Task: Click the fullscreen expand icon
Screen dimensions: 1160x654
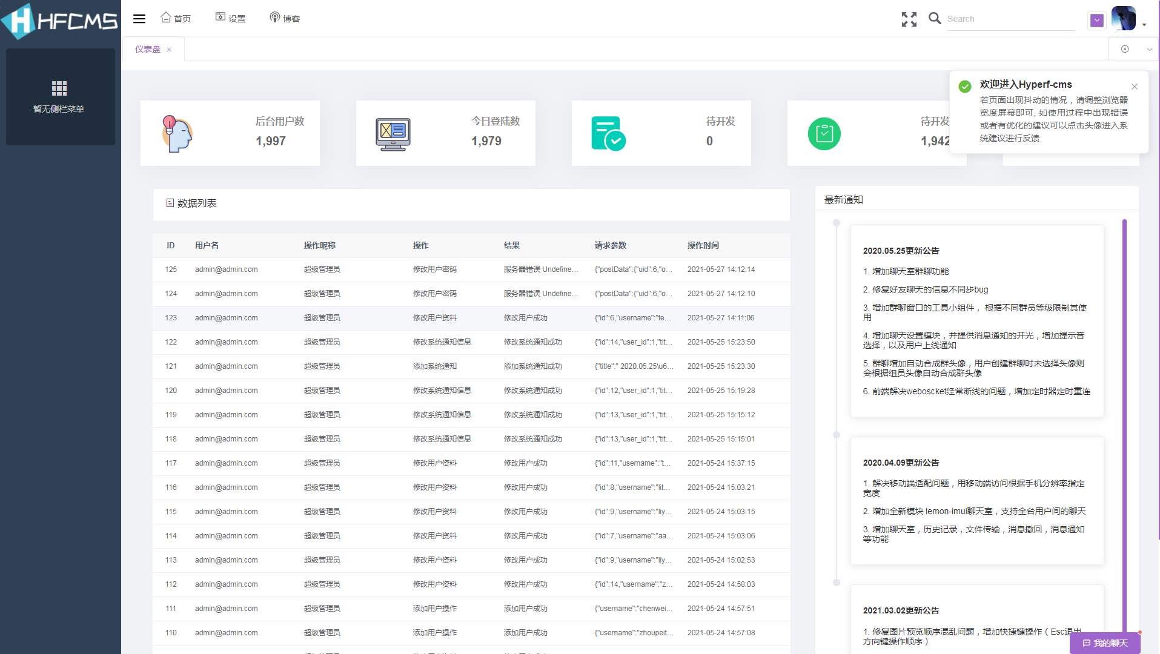Action: tap(909, 19)
